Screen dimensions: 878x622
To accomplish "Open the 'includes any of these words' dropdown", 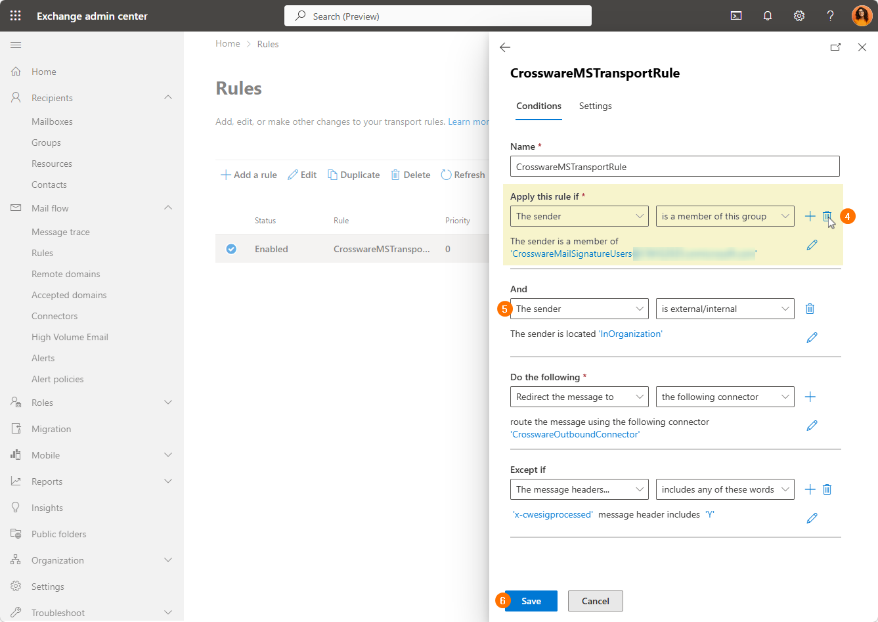I will (725, 489).
